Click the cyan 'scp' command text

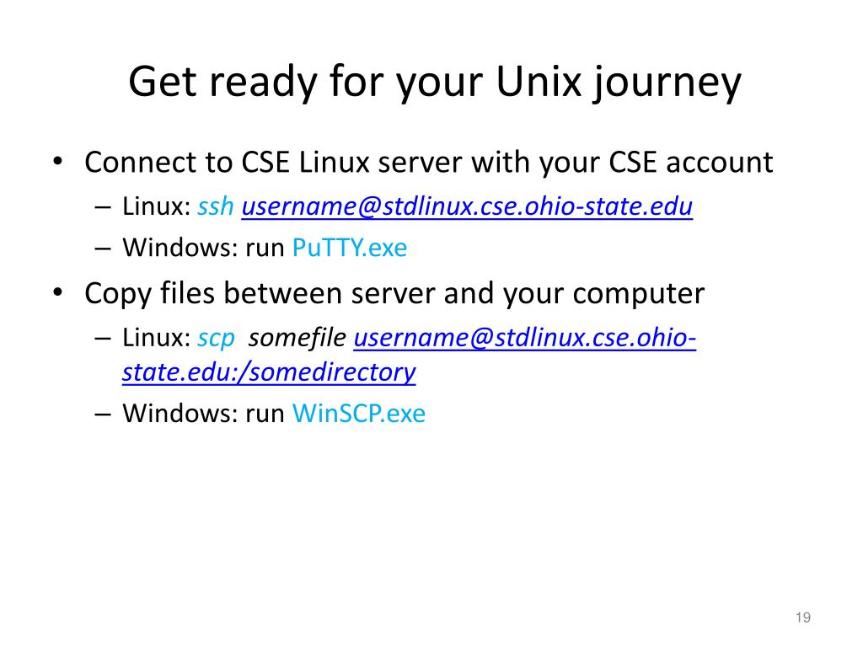point(217,339)
